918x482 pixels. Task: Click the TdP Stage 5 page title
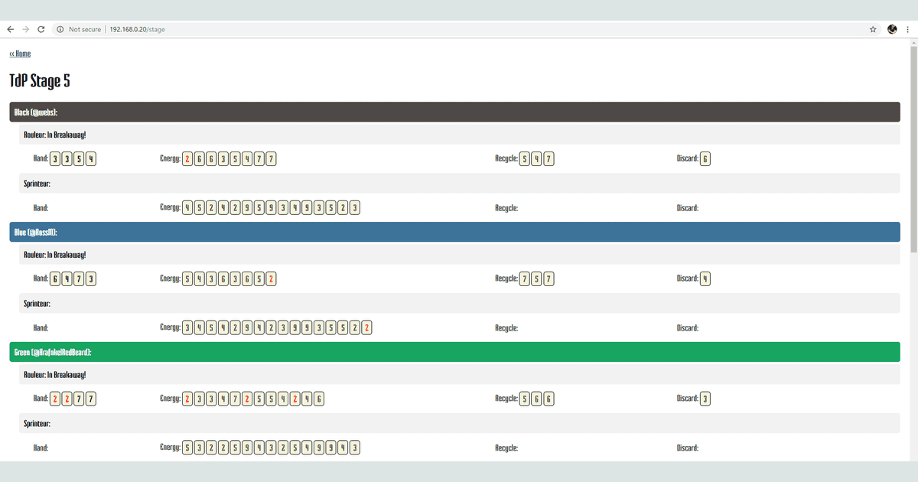click(40, 81)
